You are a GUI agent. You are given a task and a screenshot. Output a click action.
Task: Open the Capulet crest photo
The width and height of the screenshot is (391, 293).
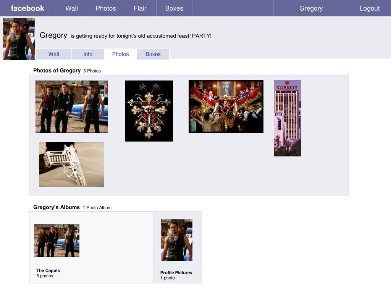pyautogui.click(x=149, y=111)
